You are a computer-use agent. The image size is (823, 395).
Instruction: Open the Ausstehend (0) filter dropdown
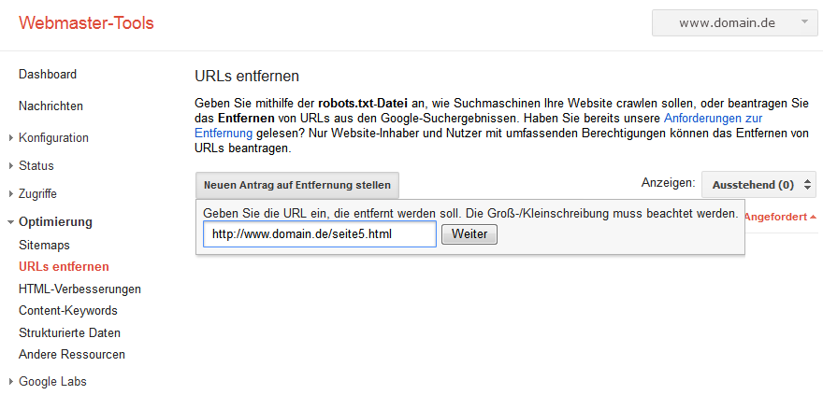click(758, 185)
